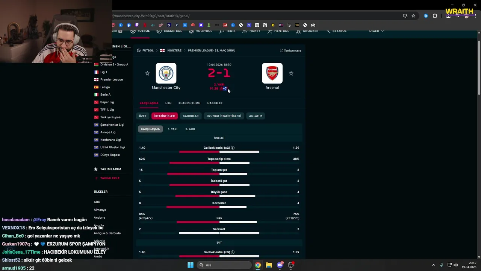Open the match in Yeni pencere
Viewport: 481px width, 271px height.
(x=290, y=50)
